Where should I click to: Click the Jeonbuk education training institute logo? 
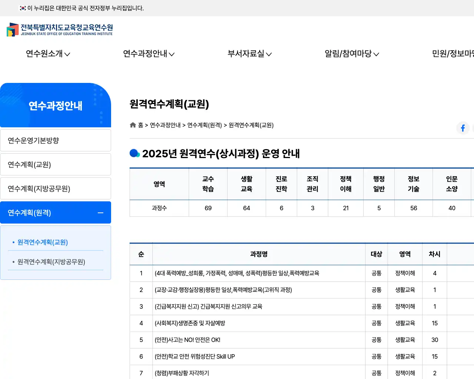[x=60, y=30]
